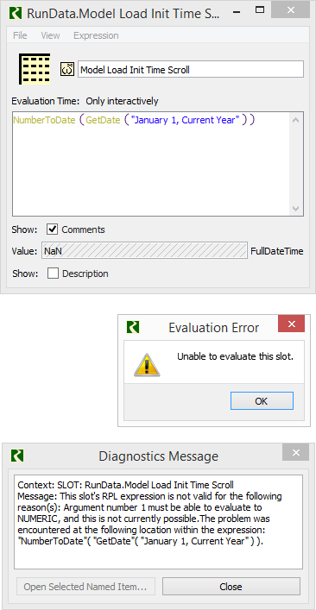Click the RiverWare logo in Diagnostics Message dialog

click(17, 456)
